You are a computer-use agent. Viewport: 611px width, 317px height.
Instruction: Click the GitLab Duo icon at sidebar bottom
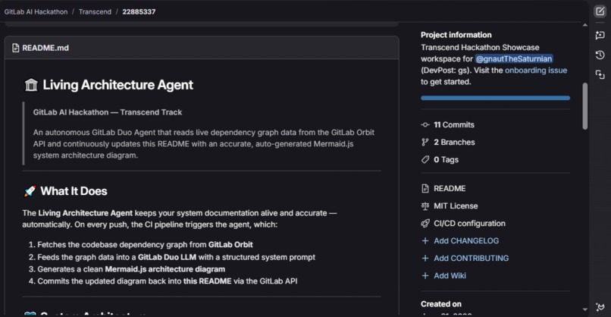(600, 307)
